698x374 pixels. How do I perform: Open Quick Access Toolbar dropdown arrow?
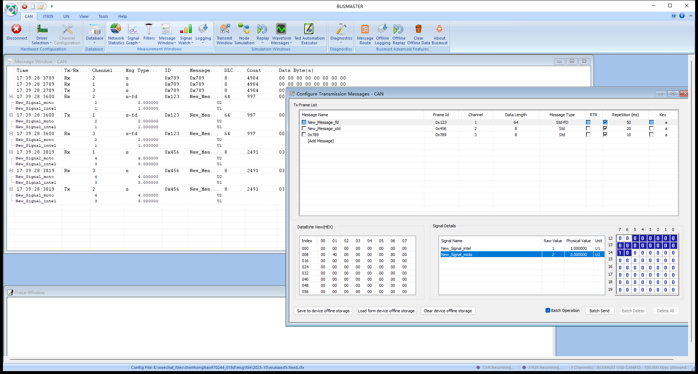coord(52,6)
